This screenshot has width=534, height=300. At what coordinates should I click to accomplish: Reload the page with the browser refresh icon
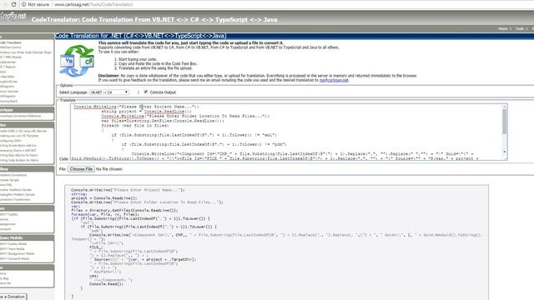pyautogui.click(x=13, y=4)
